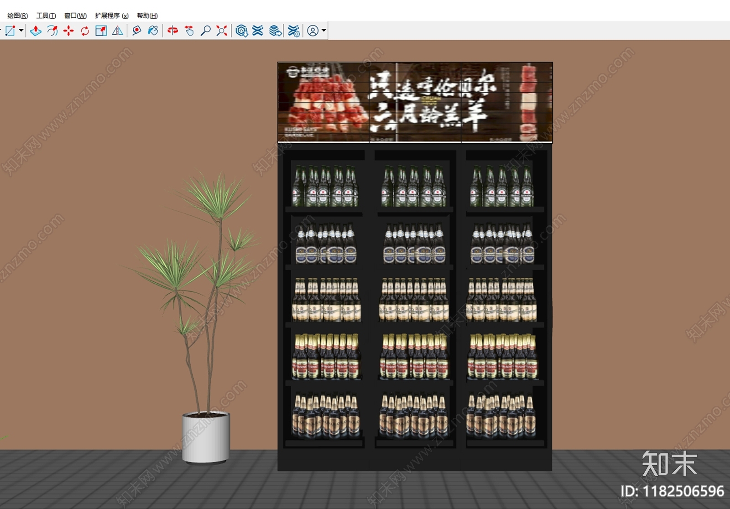Open the 3D Warehouse icon

[241, 31]
